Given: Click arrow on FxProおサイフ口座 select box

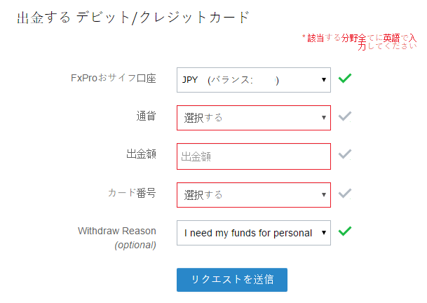Looking at the screenshot, I should [x=324, y=80].
